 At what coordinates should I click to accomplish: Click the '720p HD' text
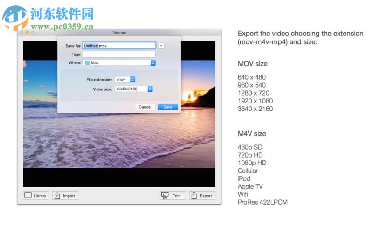[250, 155]
